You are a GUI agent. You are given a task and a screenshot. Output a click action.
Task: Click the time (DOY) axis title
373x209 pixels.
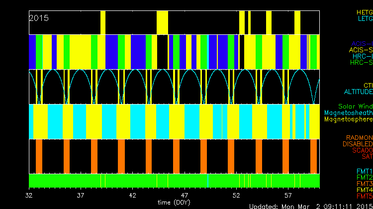tap(174, 202)
